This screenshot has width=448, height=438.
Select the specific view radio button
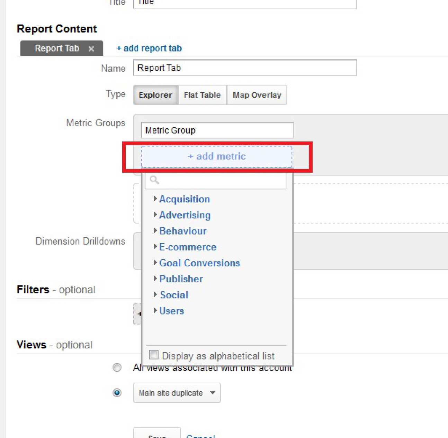coord(117,393)
